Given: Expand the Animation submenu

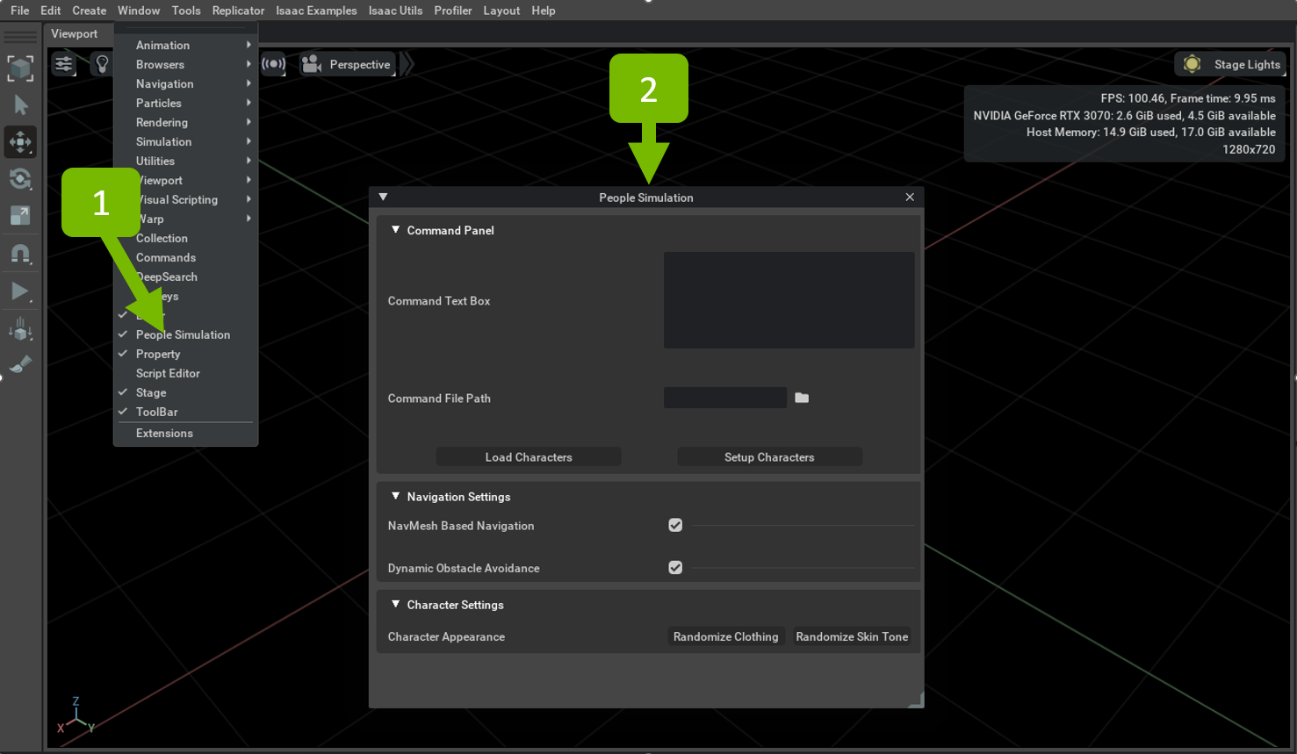Looking at the screenshot, I should point(186,45).
